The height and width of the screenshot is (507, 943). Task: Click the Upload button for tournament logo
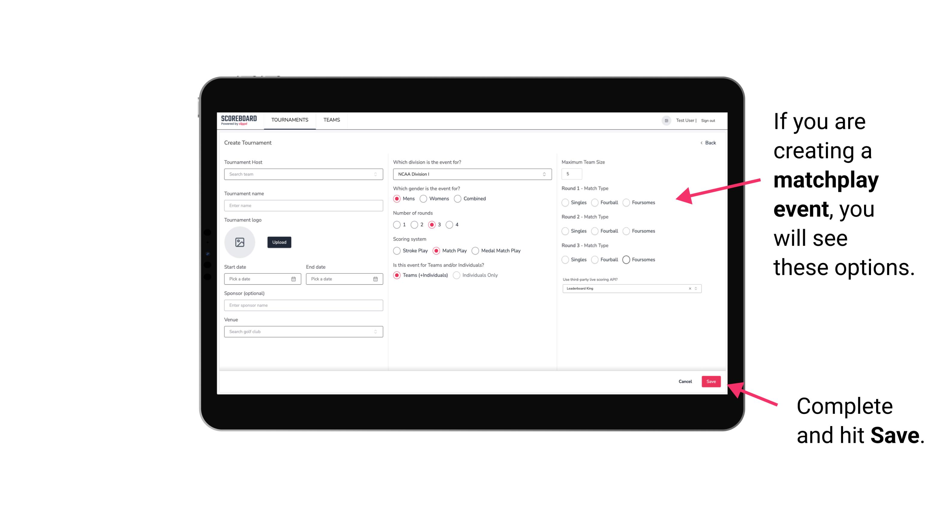coord(279,242)
